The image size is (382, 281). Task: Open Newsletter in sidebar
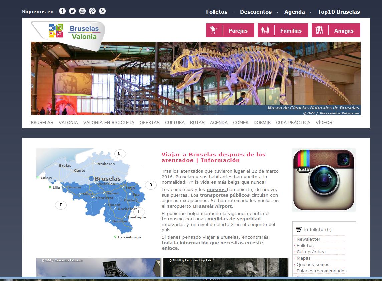click(x=308, y=239)
